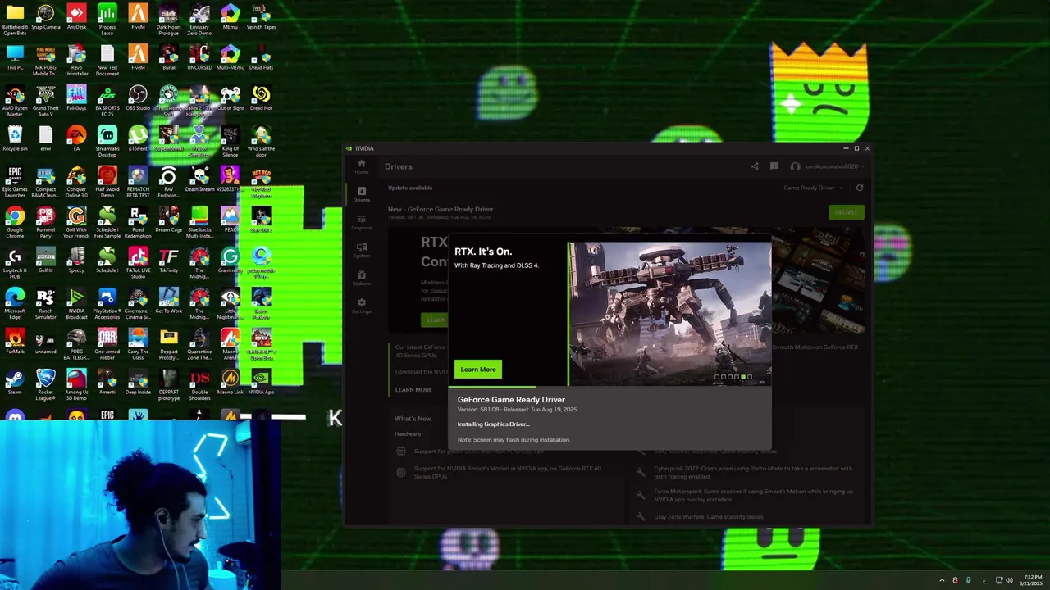Click Learn More in RTX popup
Screen dimensions: 1050x590
coord(478,370)
